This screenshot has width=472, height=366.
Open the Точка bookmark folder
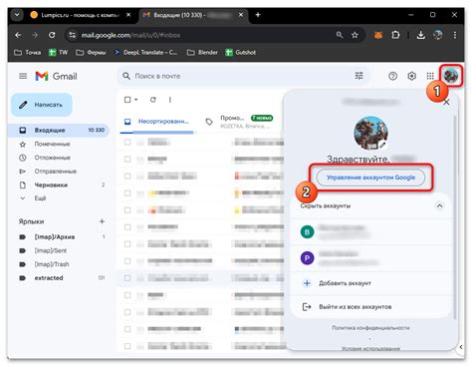click(x=28, y=52)
